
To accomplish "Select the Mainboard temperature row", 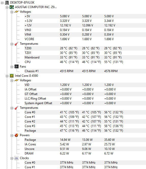I will click(x=85, y=57).
